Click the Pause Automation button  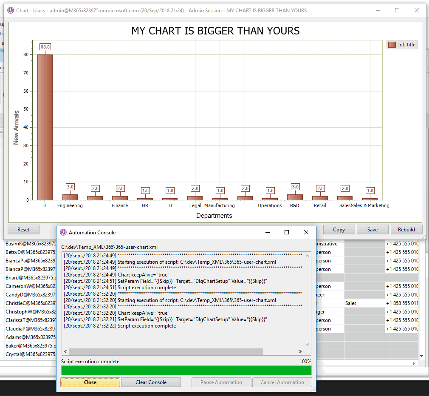221,382
